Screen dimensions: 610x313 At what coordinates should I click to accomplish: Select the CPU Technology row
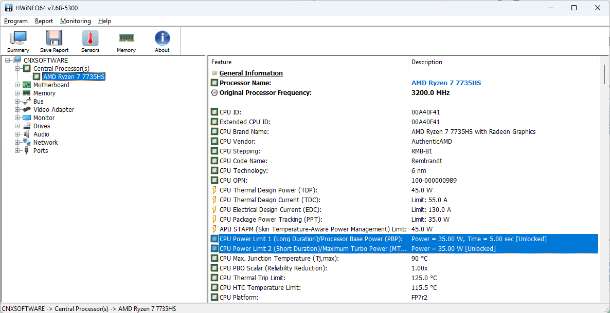[x=404, y=171]
